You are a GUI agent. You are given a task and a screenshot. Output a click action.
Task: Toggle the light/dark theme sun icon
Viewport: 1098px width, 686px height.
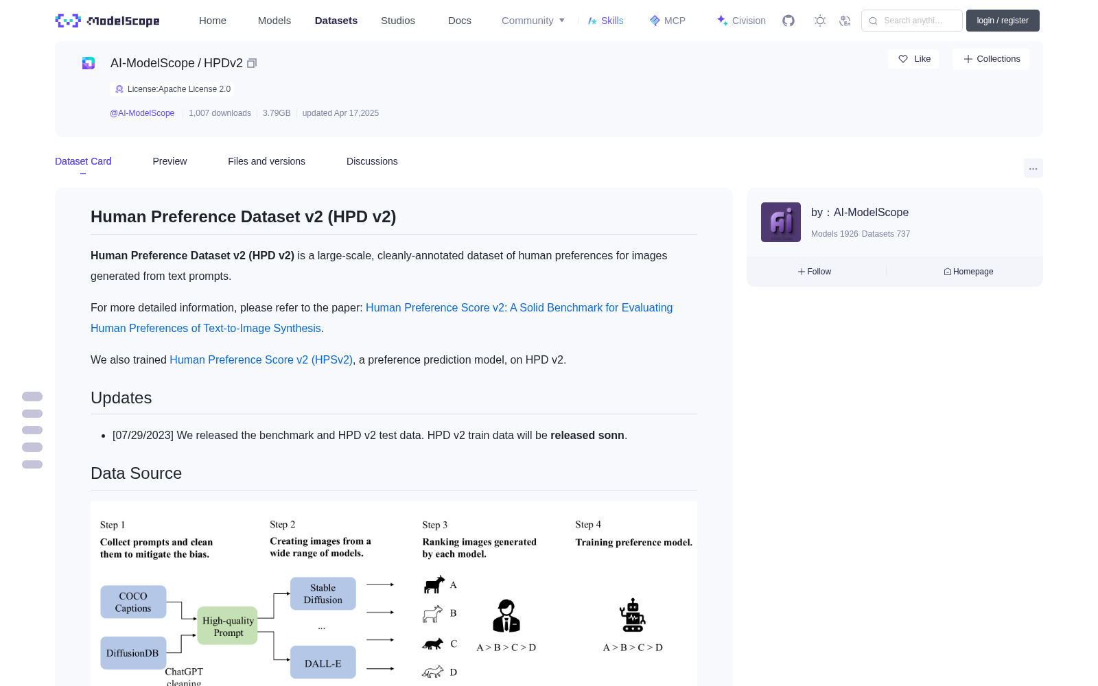820,21
